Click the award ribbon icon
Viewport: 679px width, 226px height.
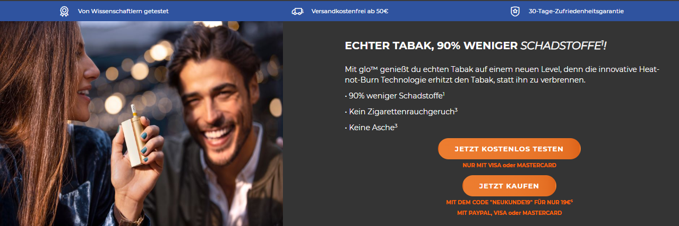(64, 11)
